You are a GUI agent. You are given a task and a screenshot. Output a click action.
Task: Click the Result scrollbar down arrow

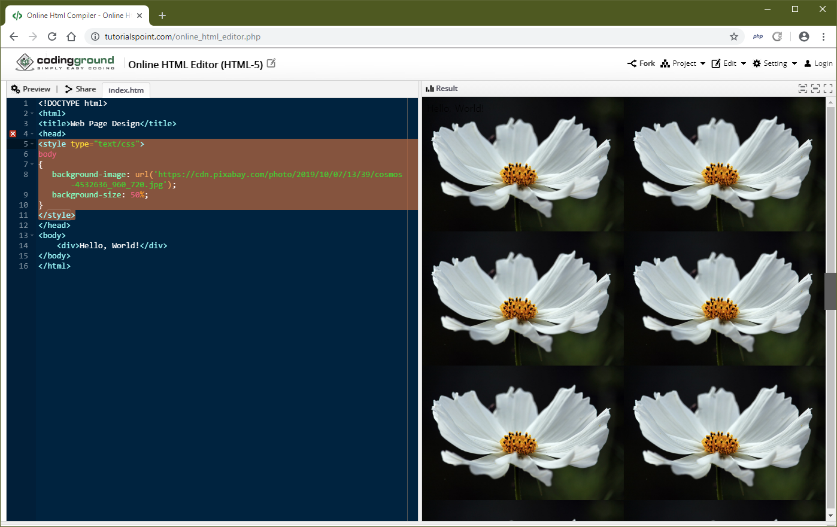[x=830, y=515]
